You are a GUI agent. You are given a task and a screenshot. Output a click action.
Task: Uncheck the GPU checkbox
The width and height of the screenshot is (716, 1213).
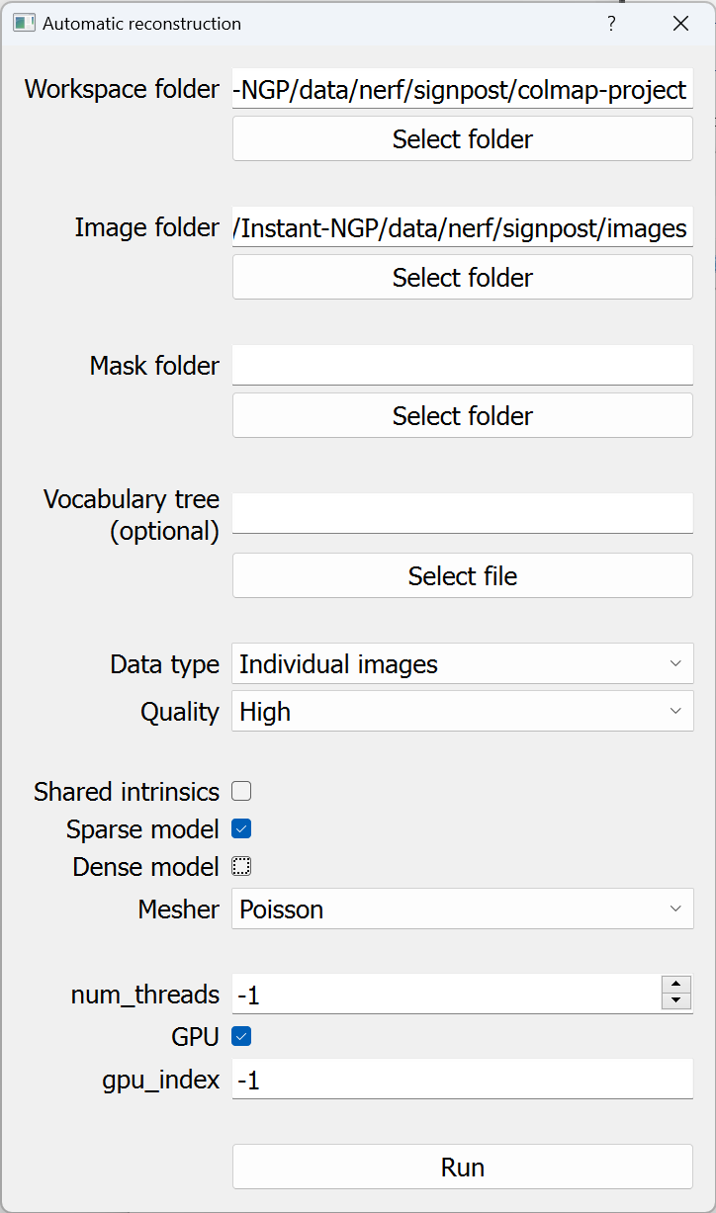point(240,1036)
